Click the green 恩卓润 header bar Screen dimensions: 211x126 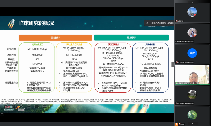(x=132, y=38)
